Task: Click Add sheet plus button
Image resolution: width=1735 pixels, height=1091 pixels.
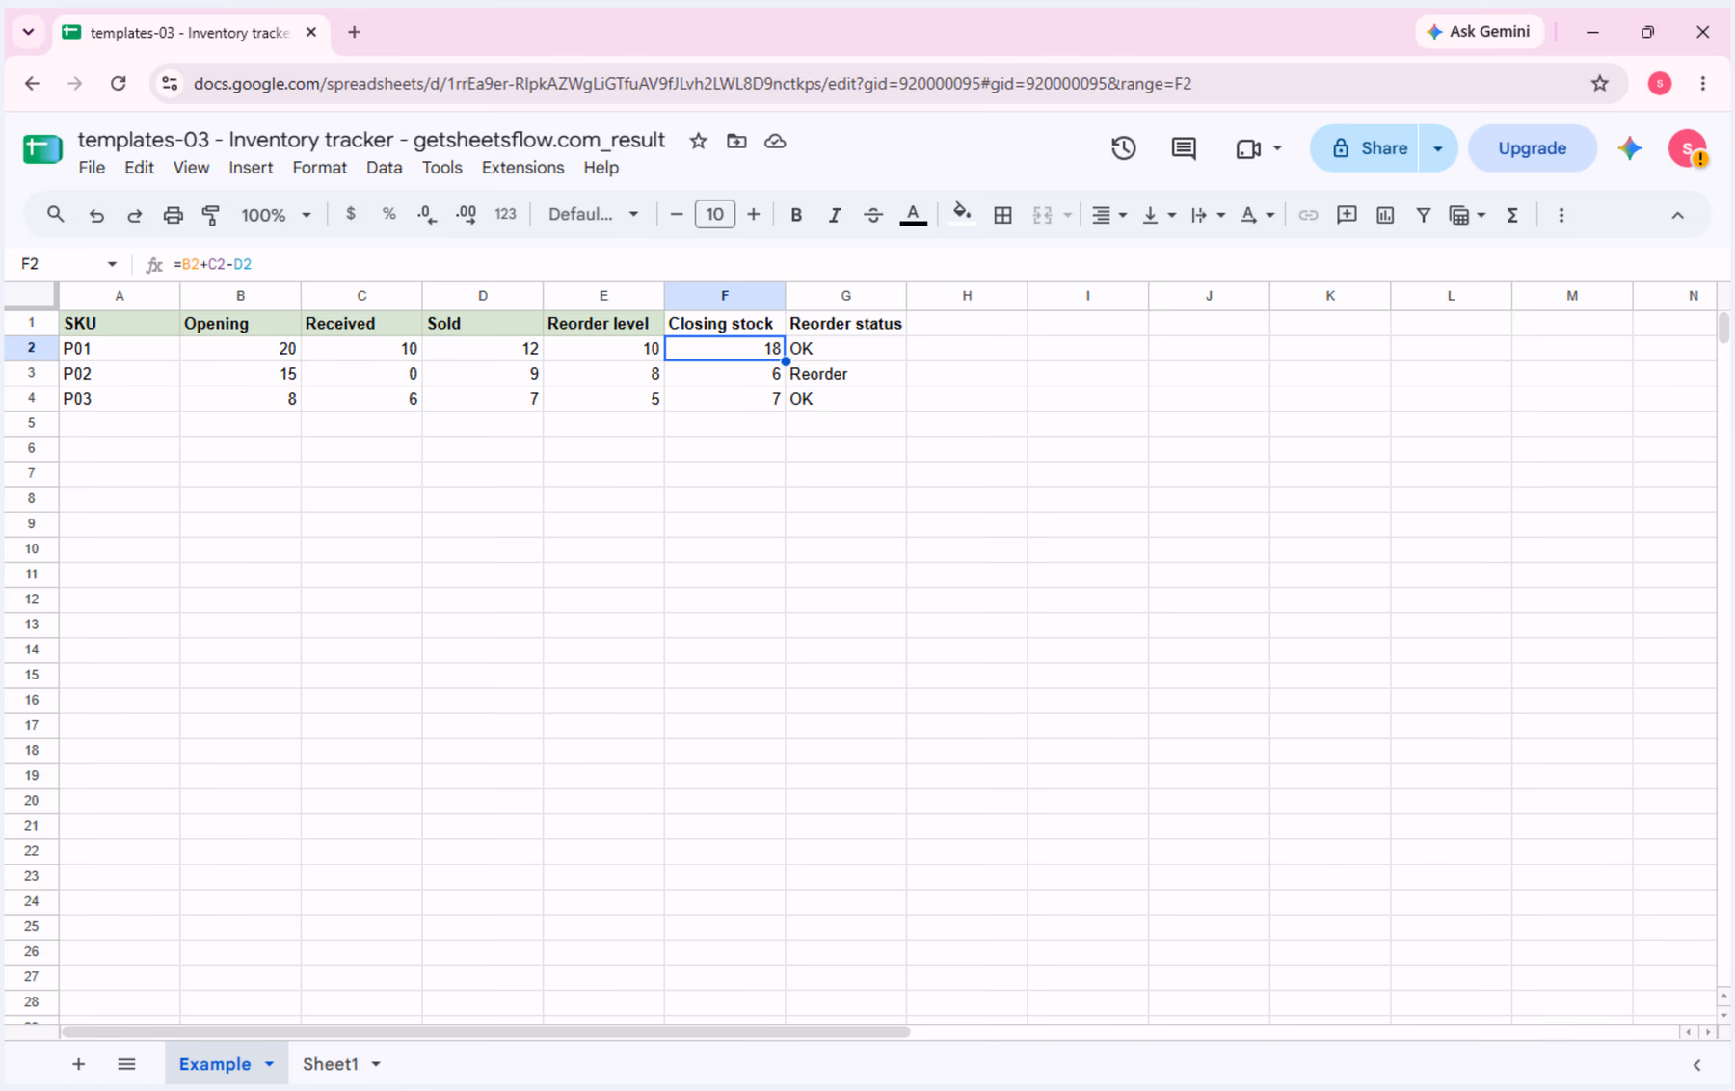Action: pyautogui.click(x=78, y=1064)
